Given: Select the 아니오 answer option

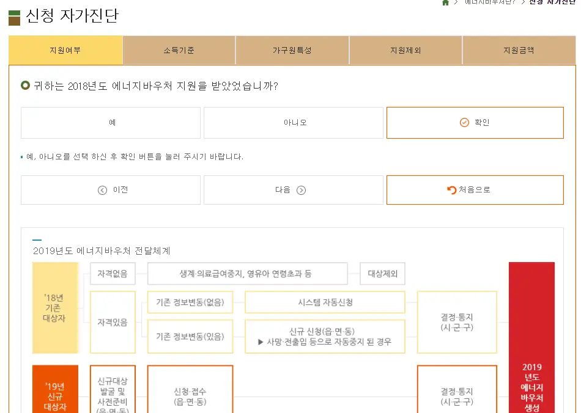Looking at the screenshot, I should (x=294, y=122).
